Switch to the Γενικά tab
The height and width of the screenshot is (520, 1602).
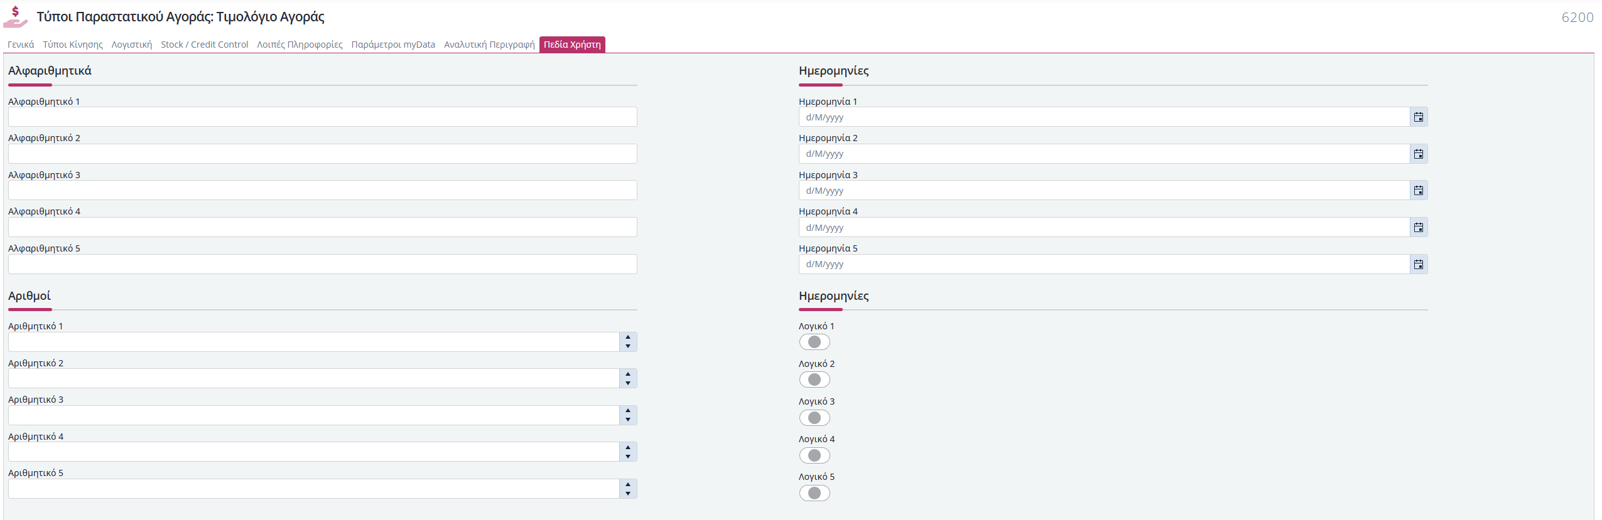21,45
